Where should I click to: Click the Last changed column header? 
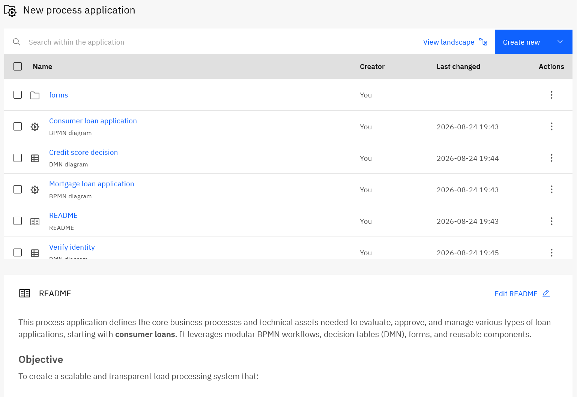point(458,66)
